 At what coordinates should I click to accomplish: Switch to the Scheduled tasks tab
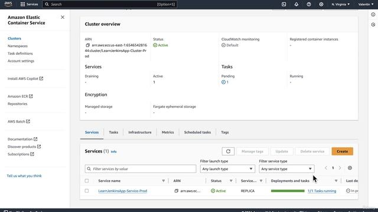pyautogui.click(x=197, y=132)
